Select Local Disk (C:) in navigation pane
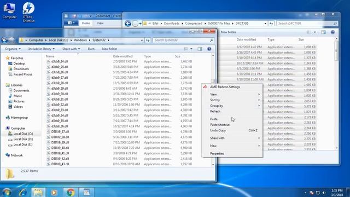The width and height of the screenshot is (350, 197). [23, 134]
